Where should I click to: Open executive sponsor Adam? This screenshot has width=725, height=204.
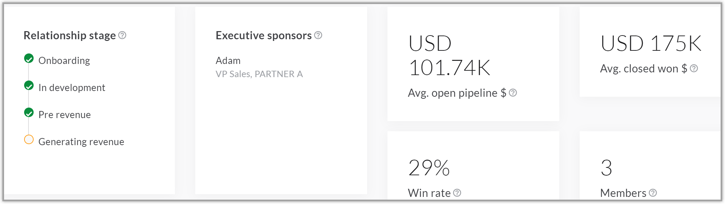point(228,61)
